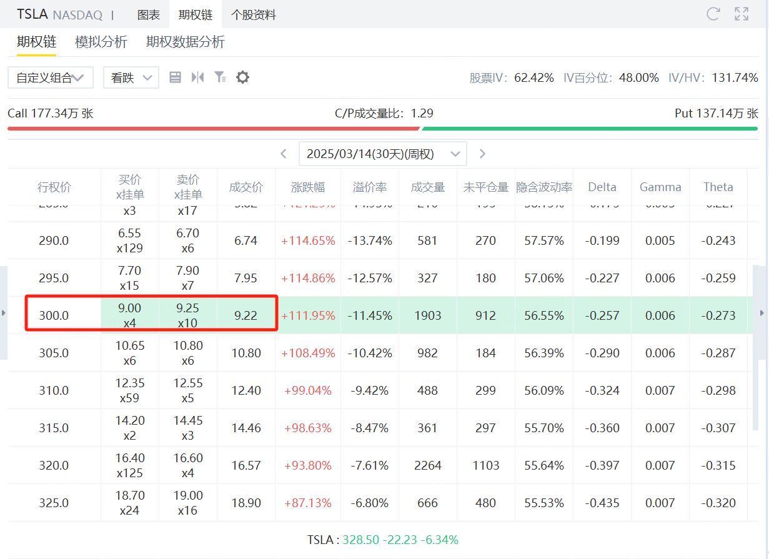The image size is (769, 559).
Task: Select the 期权数据分析 sub-tab
Action: (186, 42)
